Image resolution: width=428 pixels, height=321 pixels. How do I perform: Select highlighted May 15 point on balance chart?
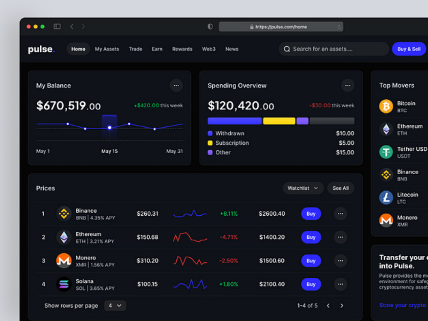pyautogui.click(x=110, y=128)
